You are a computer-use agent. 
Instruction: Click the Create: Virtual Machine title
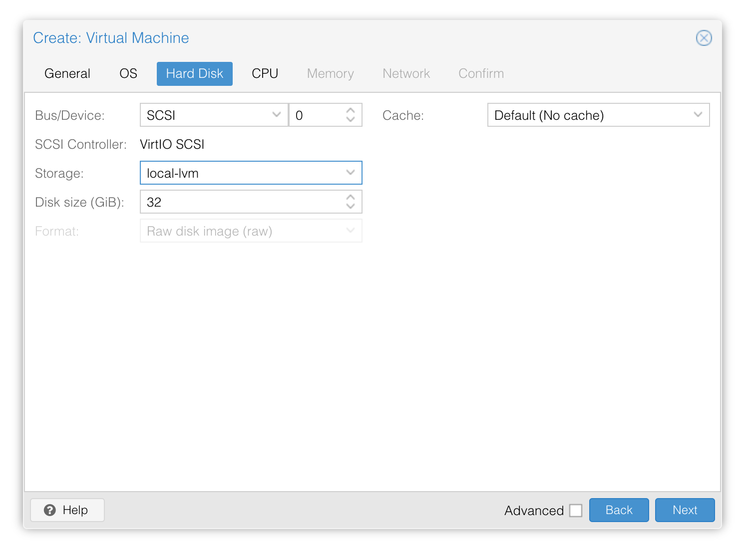point(111,38)
